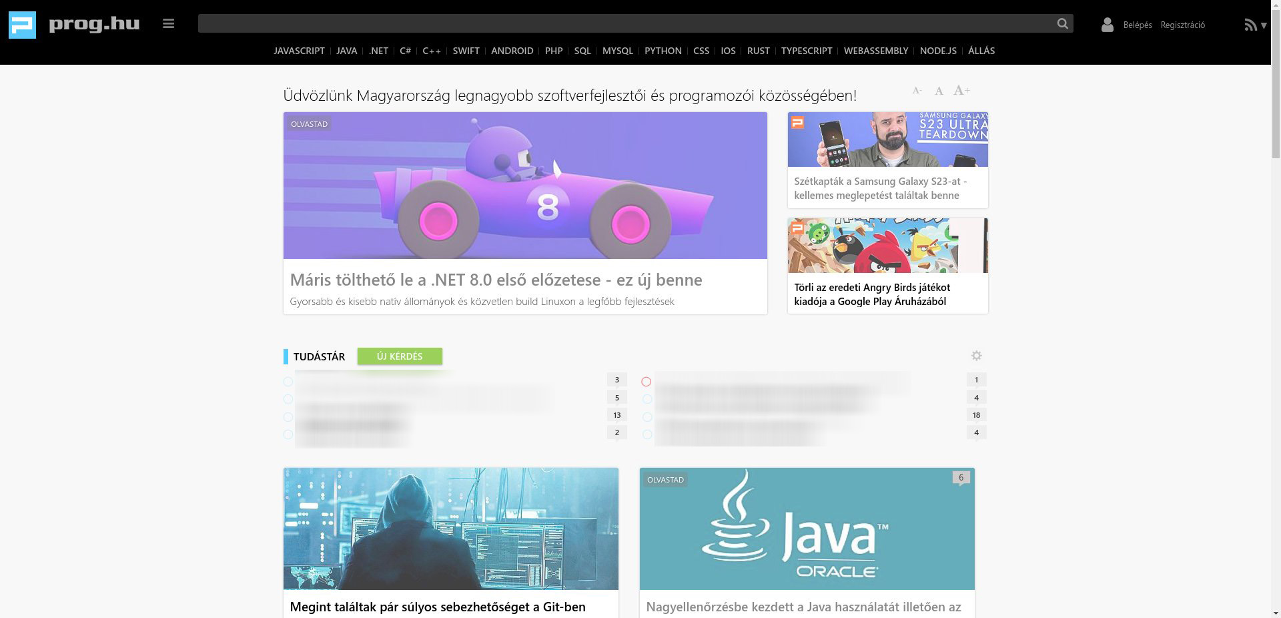Open the TUDÁSTÁR section heading
The height and width of the screenshot is (618, 1281).
319,356
